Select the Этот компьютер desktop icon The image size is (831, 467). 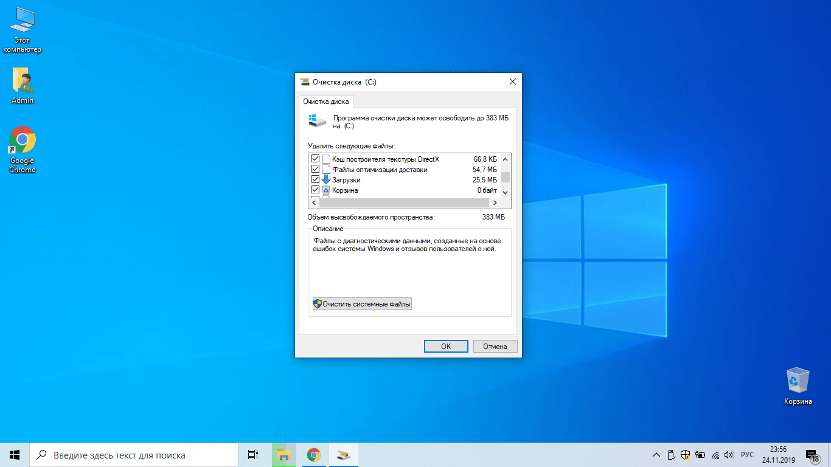coord(23,21)
